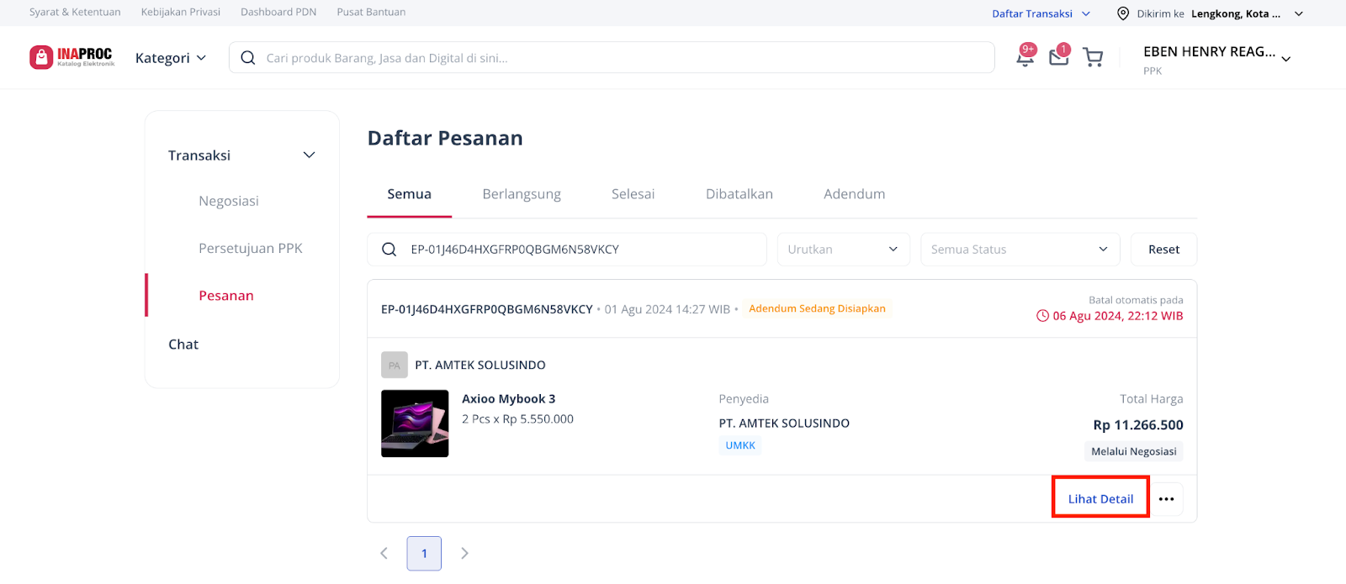Open Syarat & Ketentuan link
Image resolution: width=1346 pixels, height=584 pixels.
(x=75, y=13)
